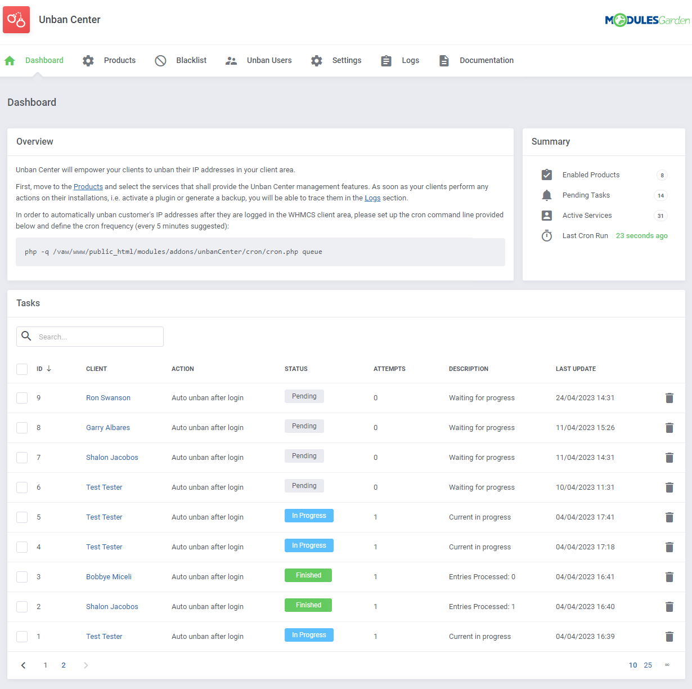This screenshot has width=692, height=689.
Task: Go to previous page using left chevron
Action: pyautogui.click(x=23, y=665)
